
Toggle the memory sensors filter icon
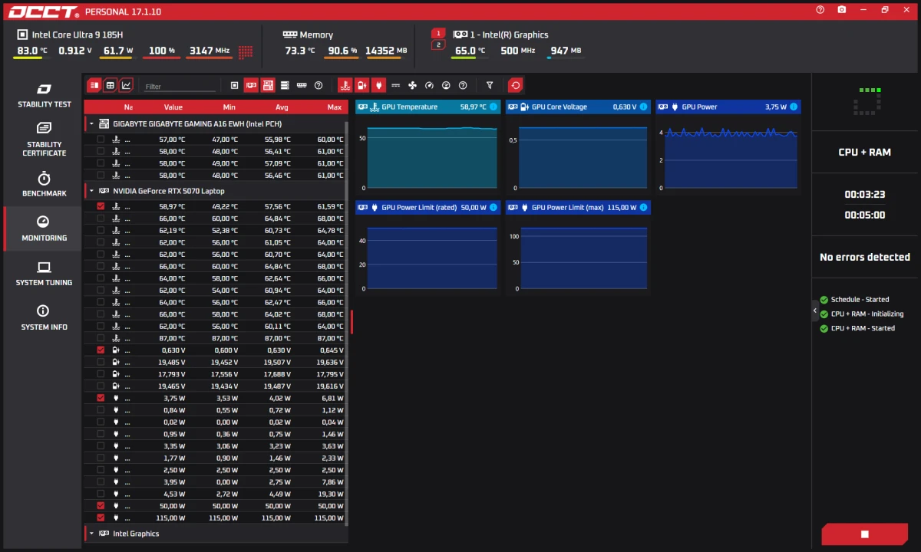(302, 85)
